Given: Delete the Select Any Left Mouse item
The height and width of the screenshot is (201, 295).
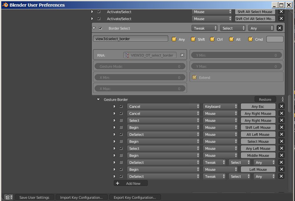Looking at the screenshot, I should pyautogui.click(x=281, y=149).
